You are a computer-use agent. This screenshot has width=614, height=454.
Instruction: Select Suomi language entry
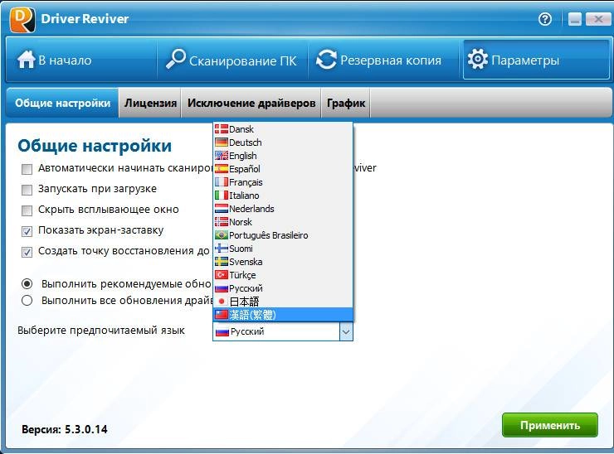(283, 249)
